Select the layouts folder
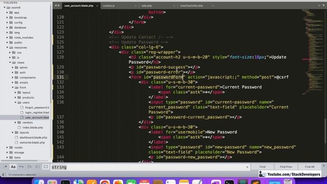 24,132
